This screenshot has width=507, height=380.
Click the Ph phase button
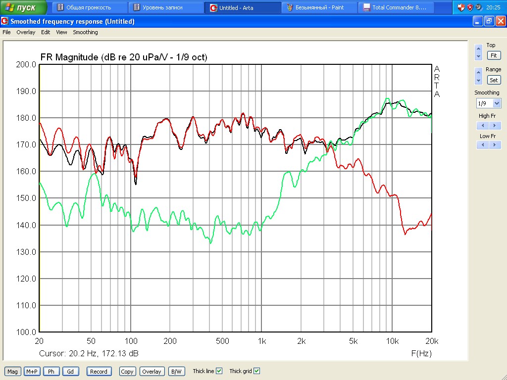pyautogui.click(x=51, y=372)
